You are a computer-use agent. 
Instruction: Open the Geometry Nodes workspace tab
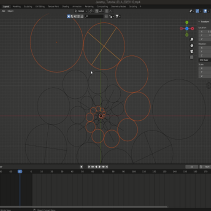119,6
